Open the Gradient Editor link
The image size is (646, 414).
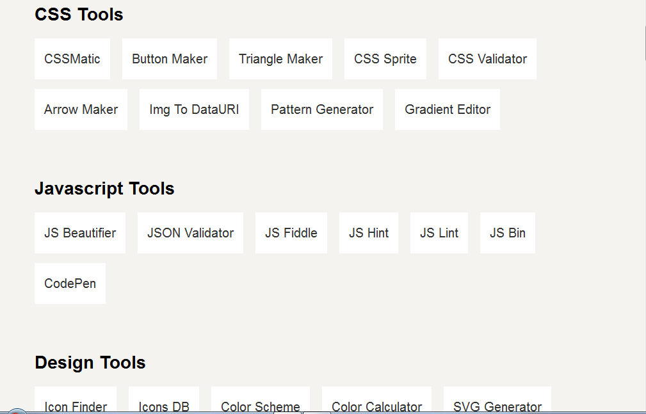coord(448,109)
